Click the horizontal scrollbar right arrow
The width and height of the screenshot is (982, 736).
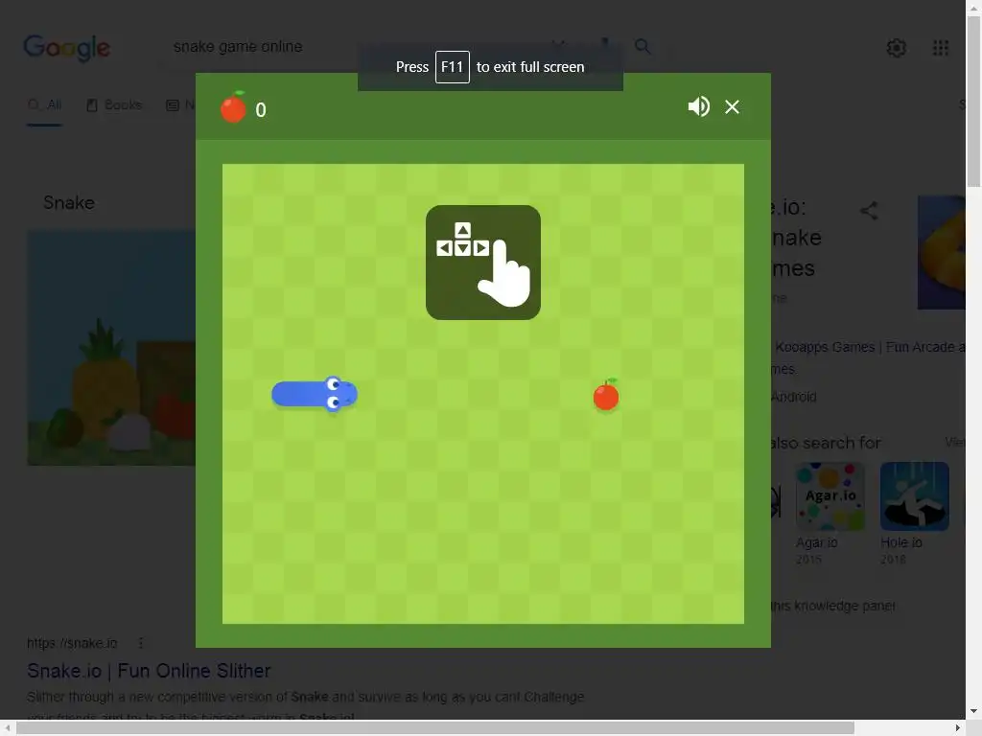(958, 727)
